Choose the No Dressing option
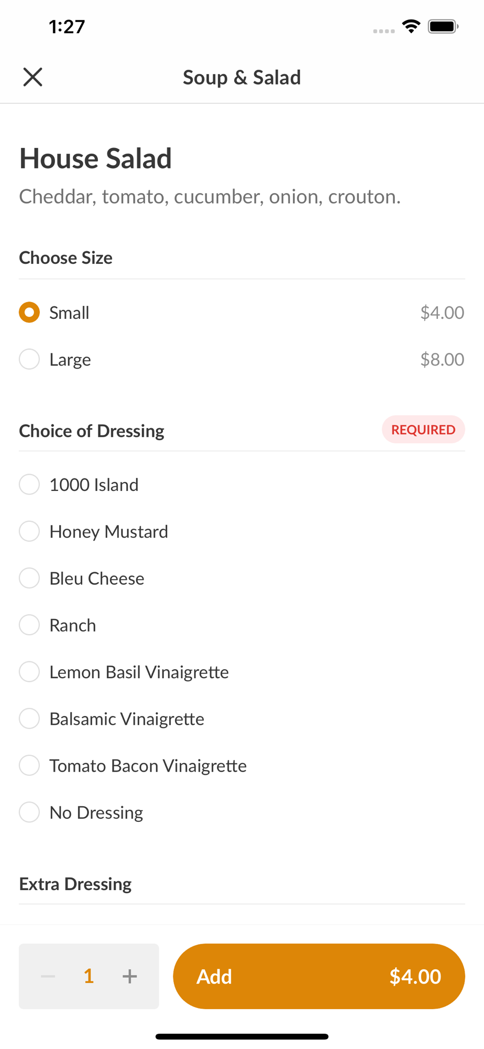The image size is (484, 1049). click(29, 812)
